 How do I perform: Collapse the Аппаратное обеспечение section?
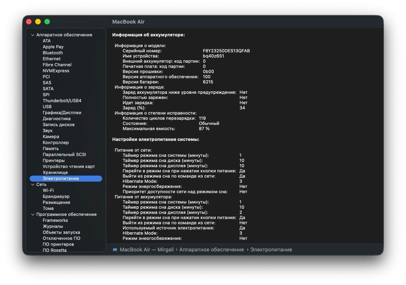click(x=33, y=35)
